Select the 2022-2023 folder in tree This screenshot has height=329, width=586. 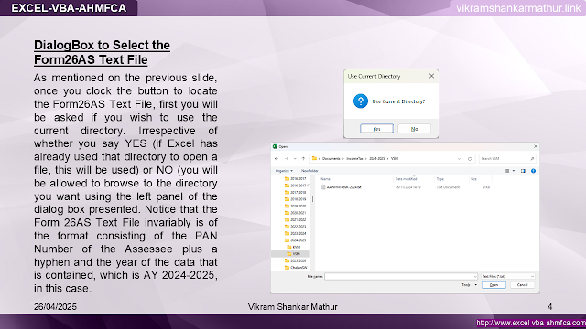coord(295,227)
